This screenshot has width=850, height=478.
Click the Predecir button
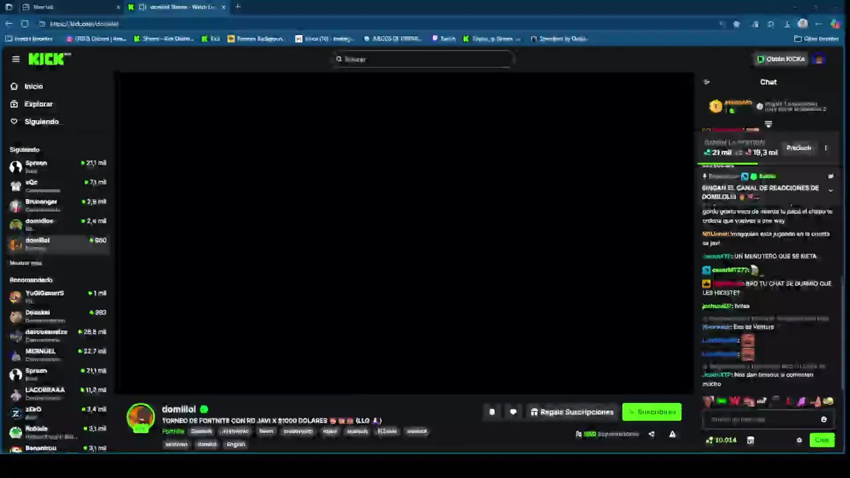click(x=798, y=148)
